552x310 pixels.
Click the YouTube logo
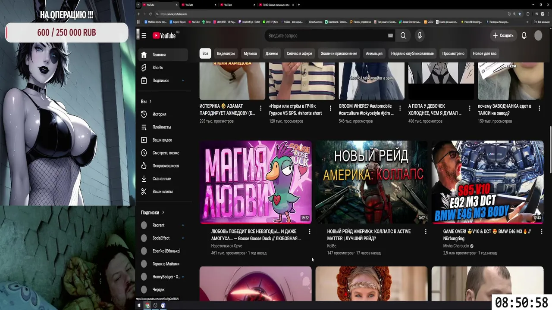tap(164, 35)
